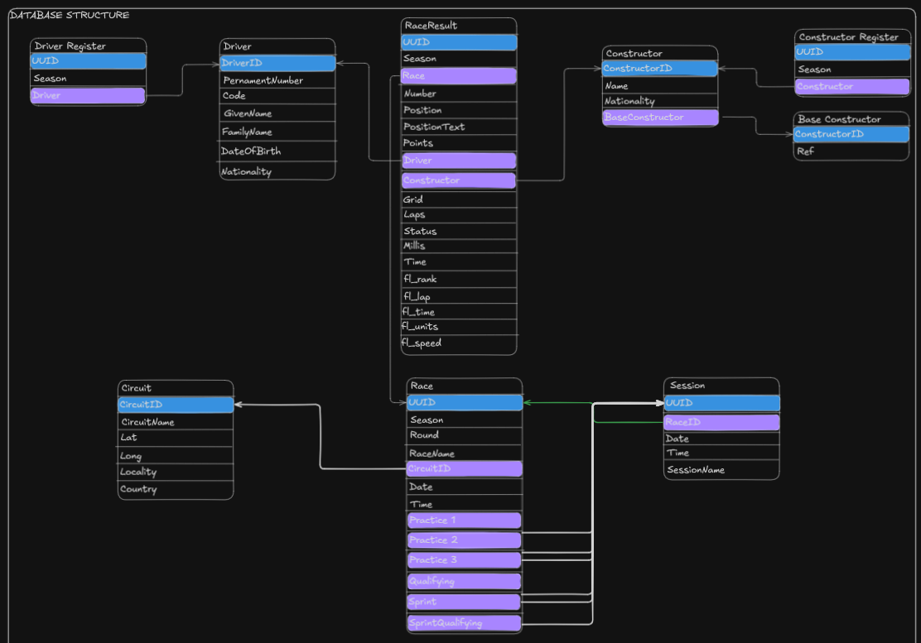Image resolution: width=921 pixels, height=643 pixels.
Task: Select the Qualifying field
Action: pyautogui.click(x=465, y=582)
